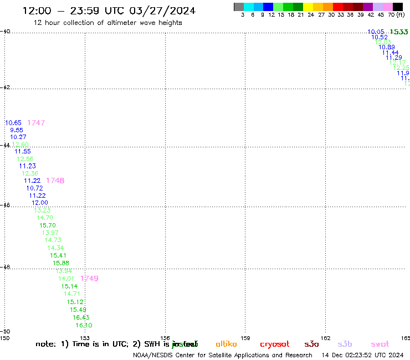Click the NOAA/NESDIS credit line text

[x=223, y=356]
